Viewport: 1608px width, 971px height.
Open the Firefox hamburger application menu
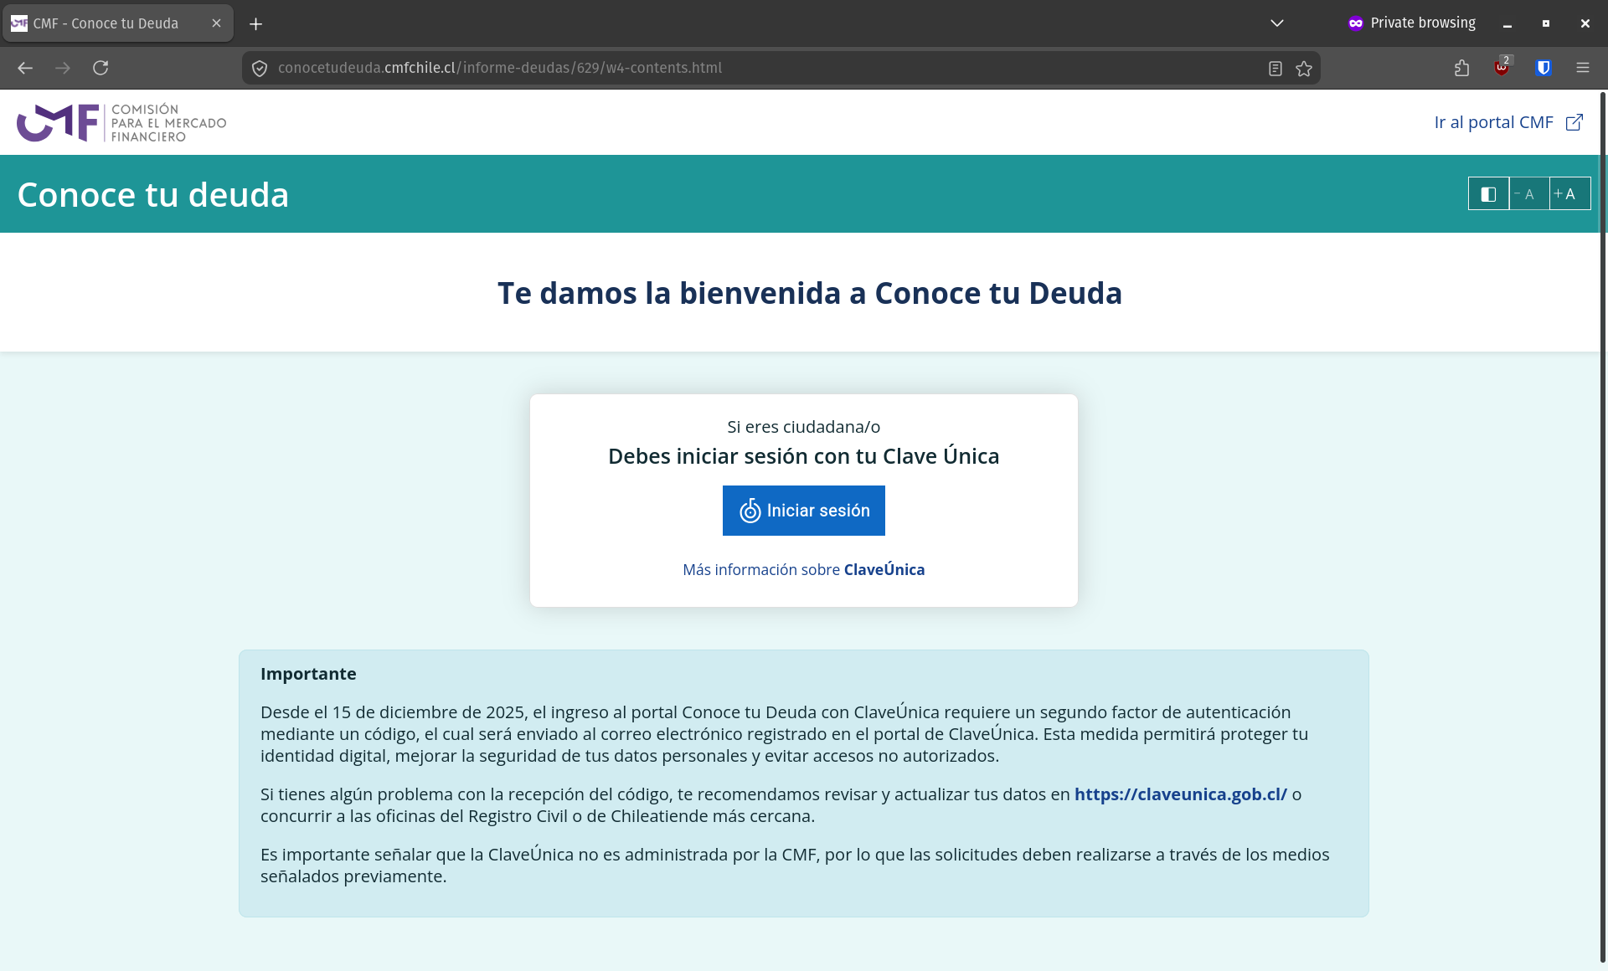(1582, 68)
